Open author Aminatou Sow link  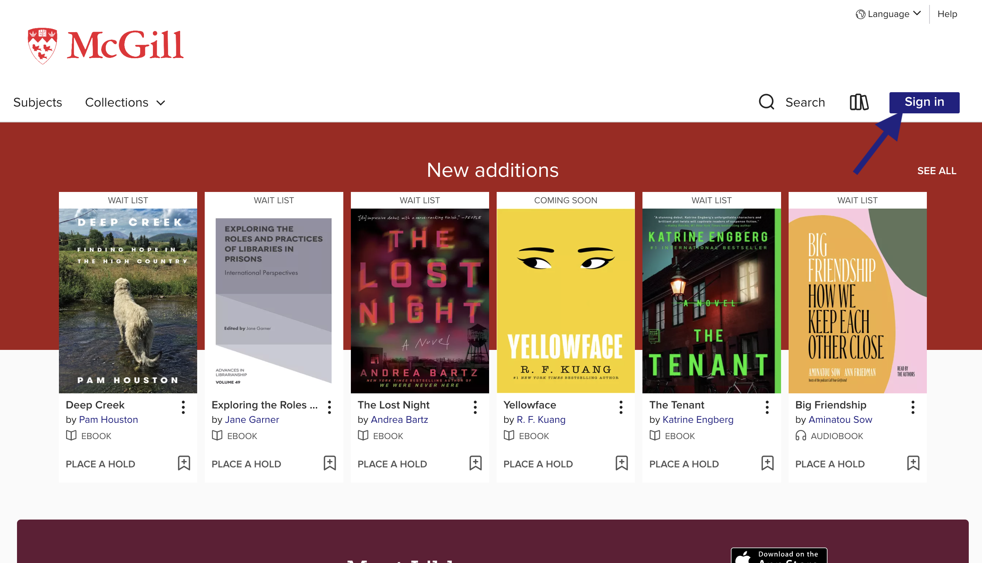coord(840,419)
